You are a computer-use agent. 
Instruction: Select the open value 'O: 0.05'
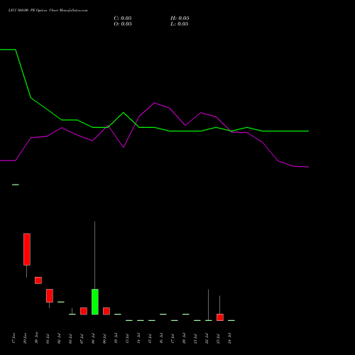[x=123, y=24]
